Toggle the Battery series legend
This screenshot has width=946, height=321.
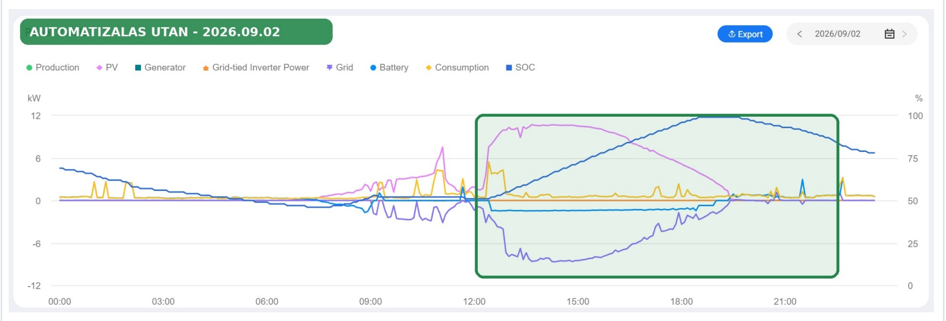(x=389, y=68)
